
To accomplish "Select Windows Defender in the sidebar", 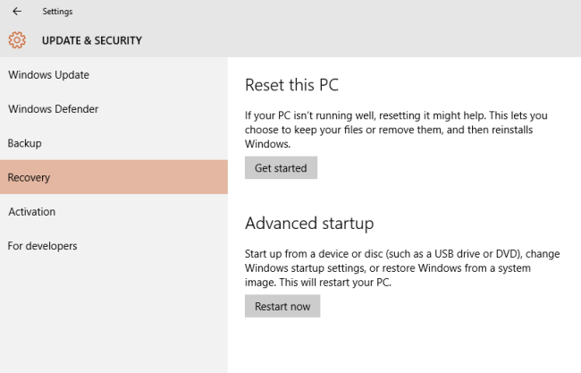I will 54,109.
